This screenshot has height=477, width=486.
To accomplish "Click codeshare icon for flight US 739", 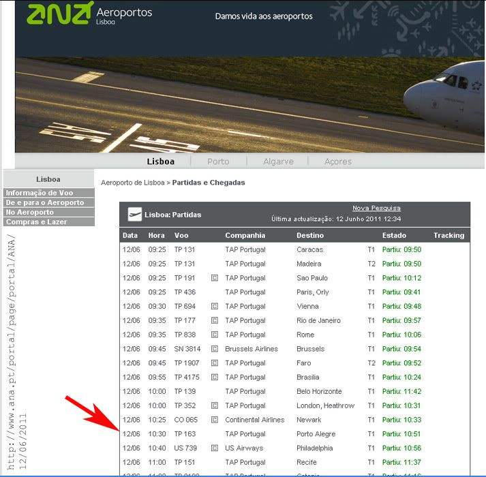I will [x=215, y=448].
